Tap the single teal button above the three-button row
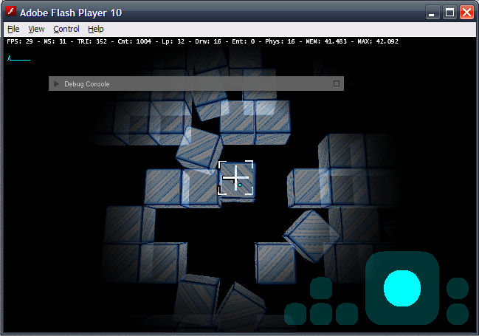Image resolution: width=479 pixels, height=336 pixels. coord(321,288)
